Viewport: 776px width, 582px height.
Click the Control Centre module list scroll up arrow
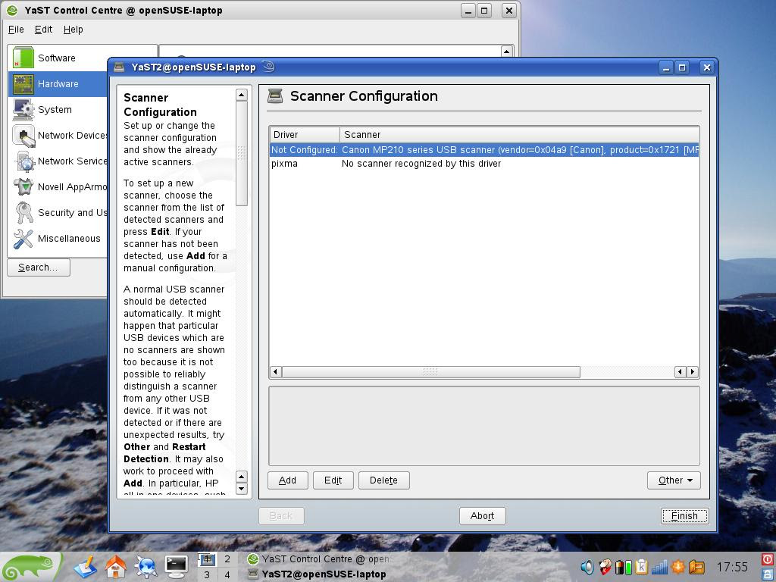click(x=506, y=51)
